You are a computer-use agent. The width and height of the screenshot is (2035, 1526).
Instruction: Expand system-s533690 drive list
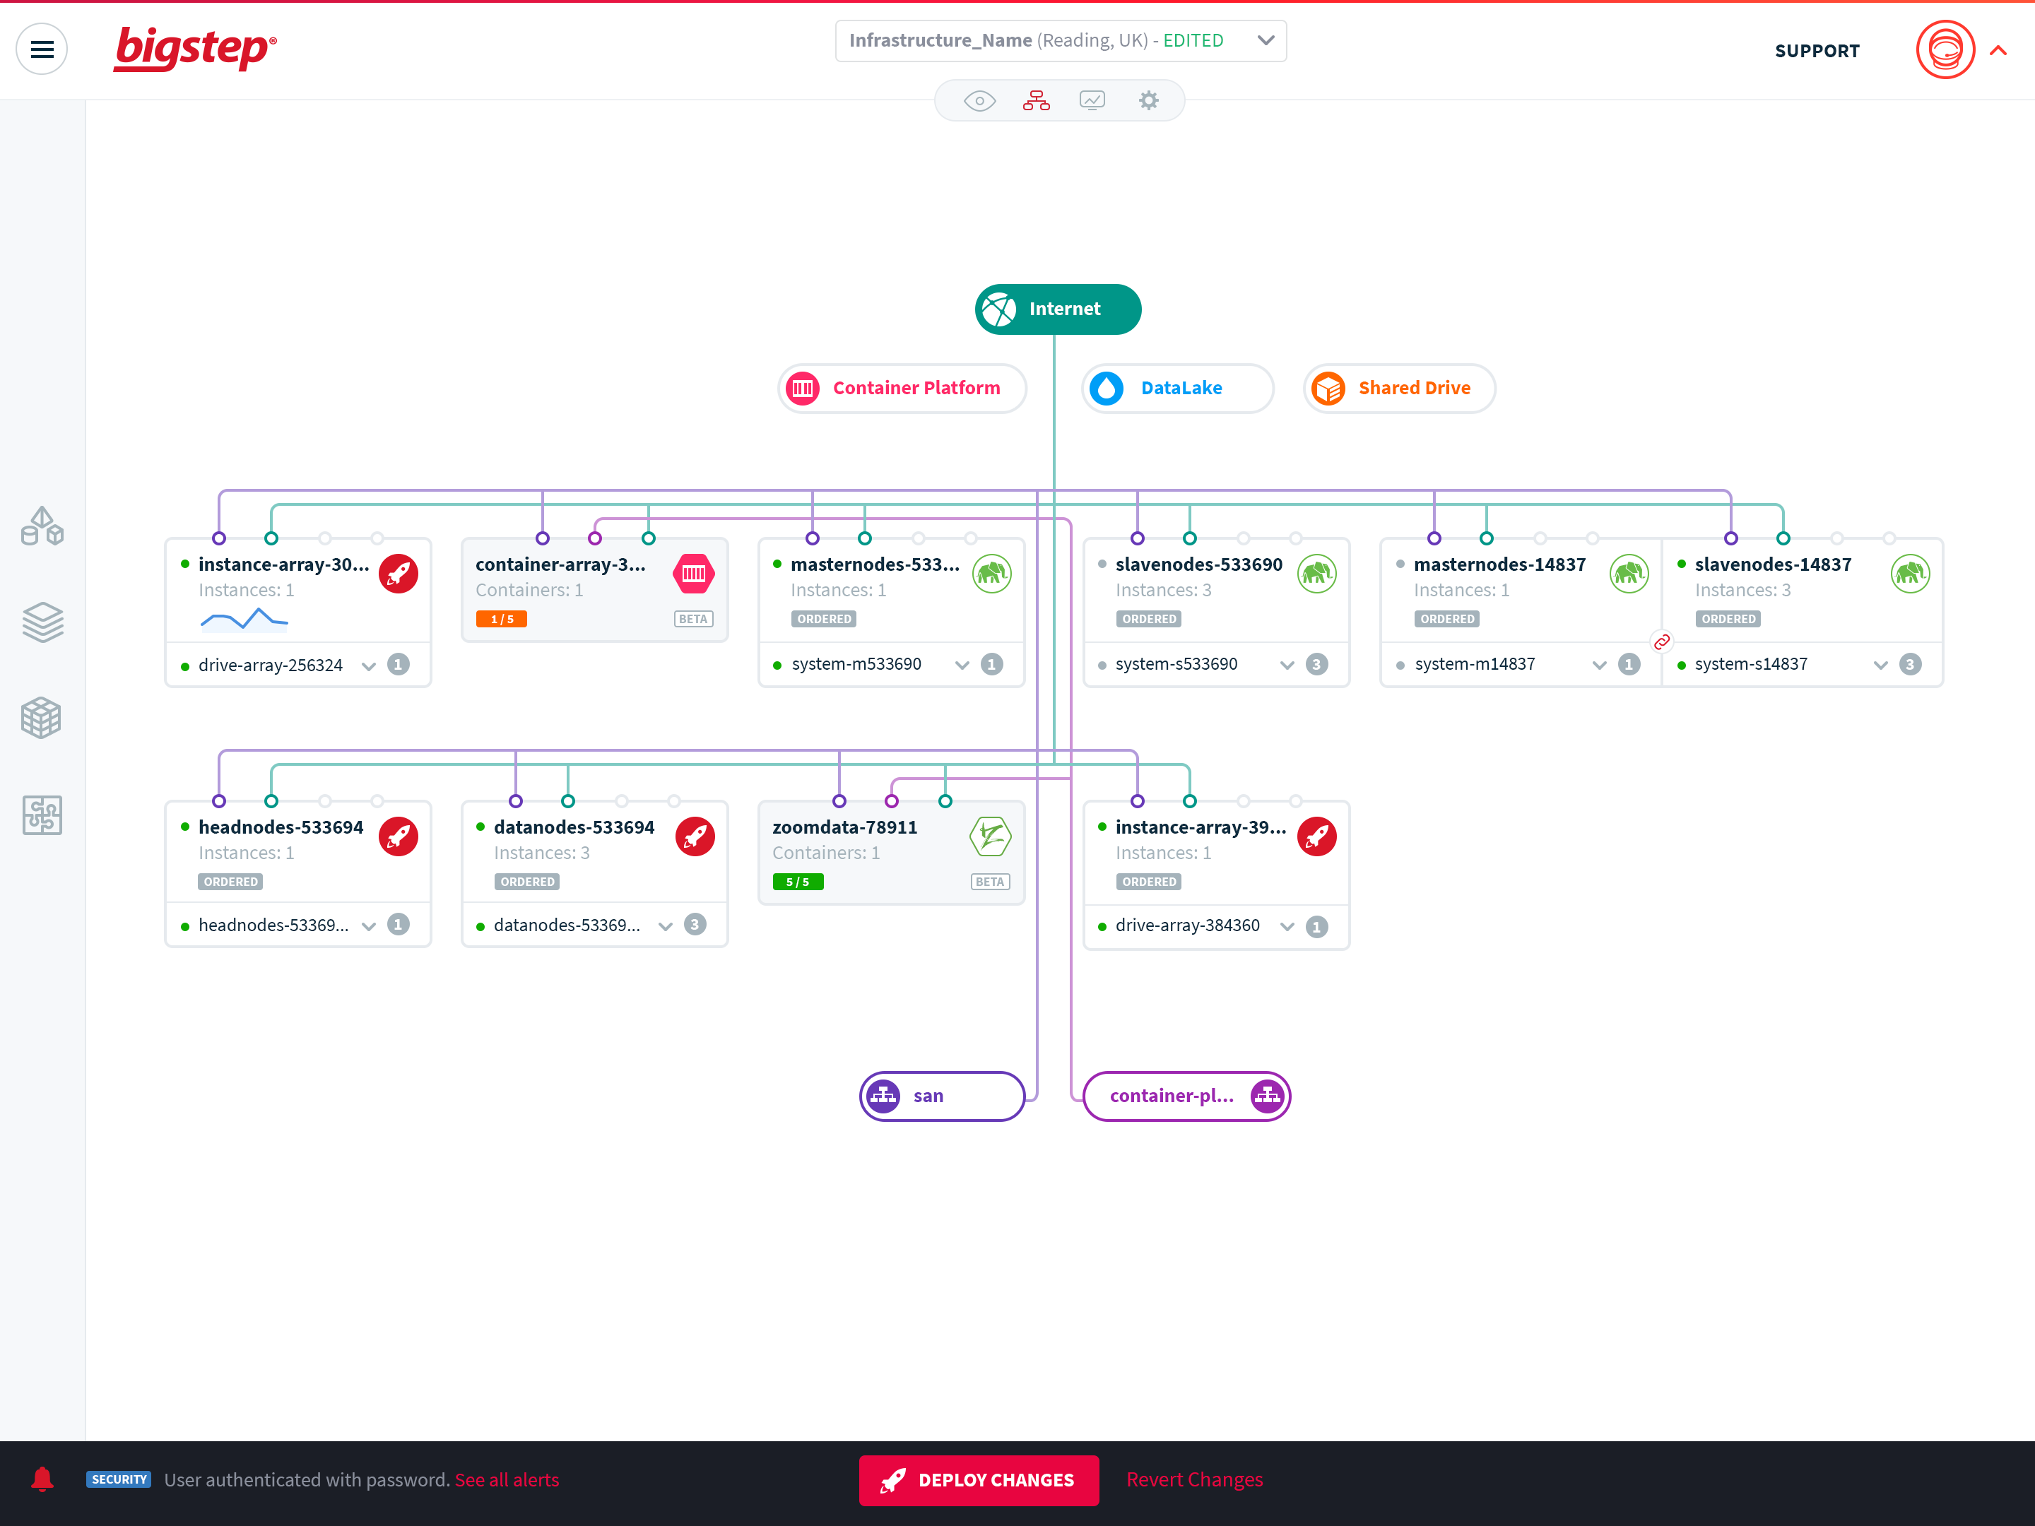[x=1287, y=664]
